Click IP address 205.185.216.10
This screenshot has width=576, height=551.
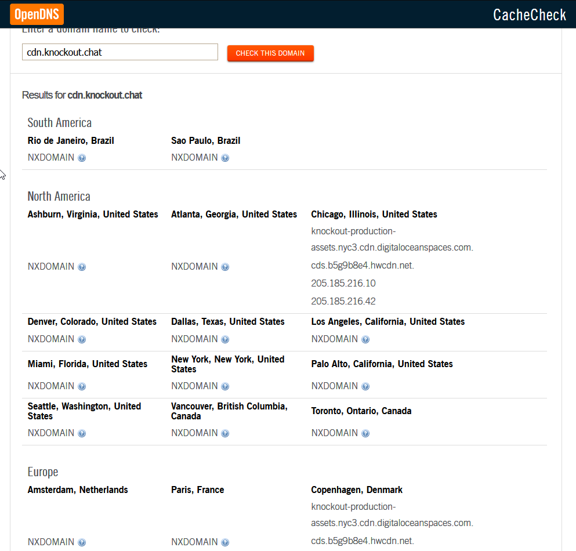click(343, 284)
